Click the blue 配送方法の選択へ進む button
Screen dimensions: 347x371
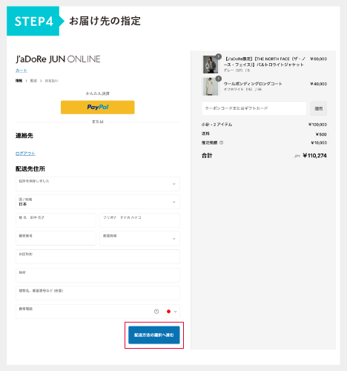point(154,335)
